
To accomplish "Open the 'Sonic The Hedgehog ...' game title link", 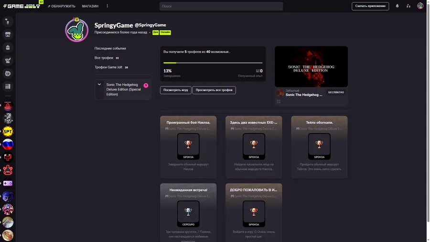I will pyautogui.click(x=304, y=95).
